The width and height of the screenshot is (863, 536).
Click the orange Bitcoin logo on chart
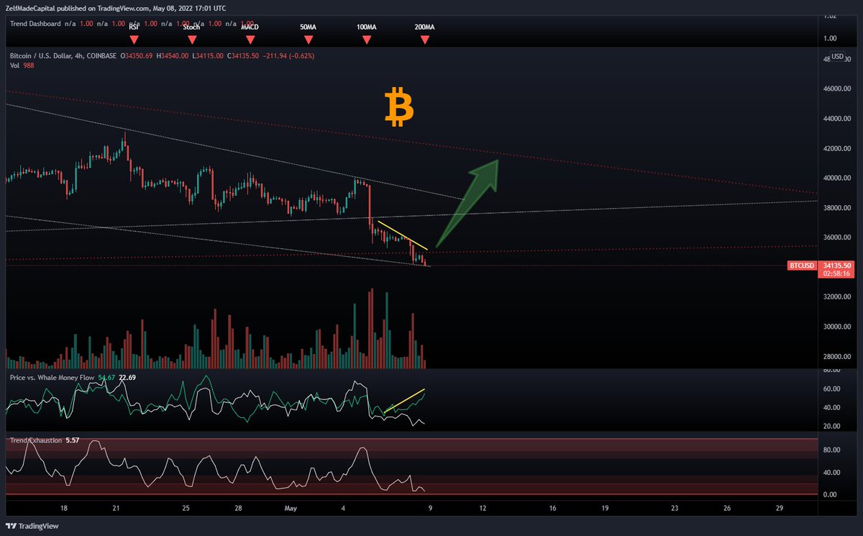(399, 107)
